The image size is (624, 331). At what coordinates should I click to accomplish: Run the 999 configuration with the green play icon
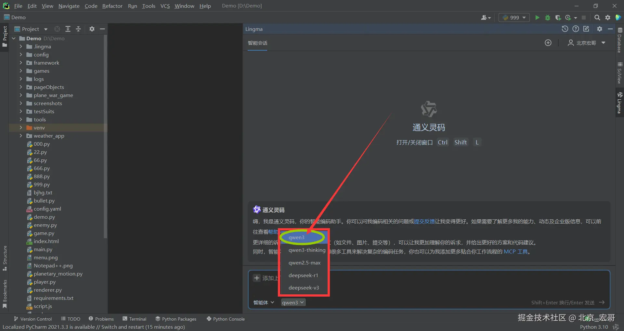[537, 18]
